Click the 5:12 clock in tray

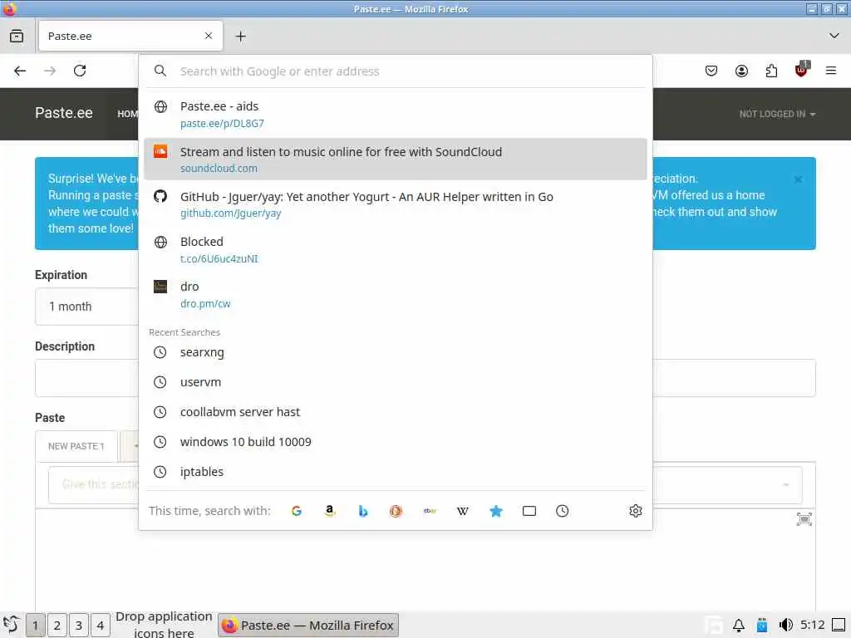[813, 625]
